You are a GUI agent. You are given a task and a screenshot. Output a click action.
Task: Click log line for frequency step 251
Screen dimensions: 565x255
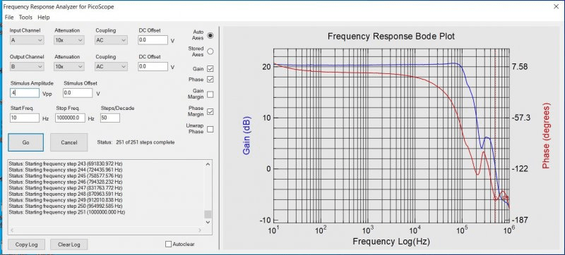[66, 212]
